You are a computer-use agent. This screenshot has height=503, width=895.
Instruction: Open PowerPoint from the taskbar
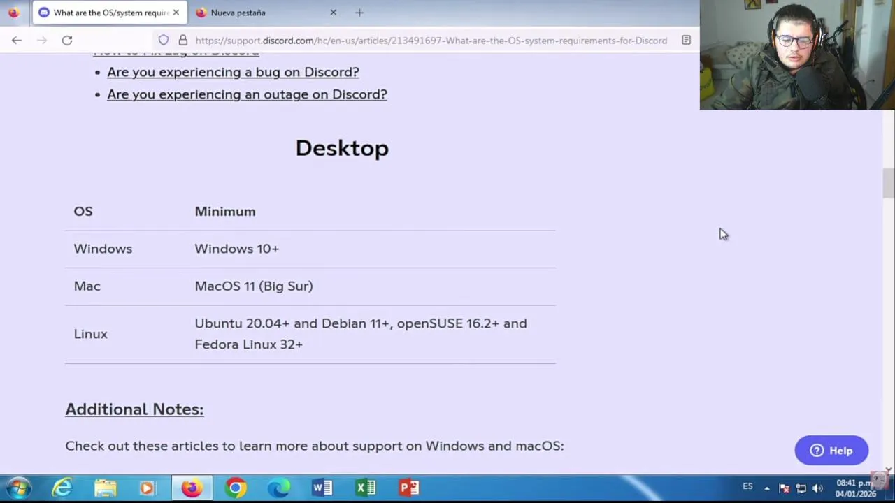[x=409, y=488]
